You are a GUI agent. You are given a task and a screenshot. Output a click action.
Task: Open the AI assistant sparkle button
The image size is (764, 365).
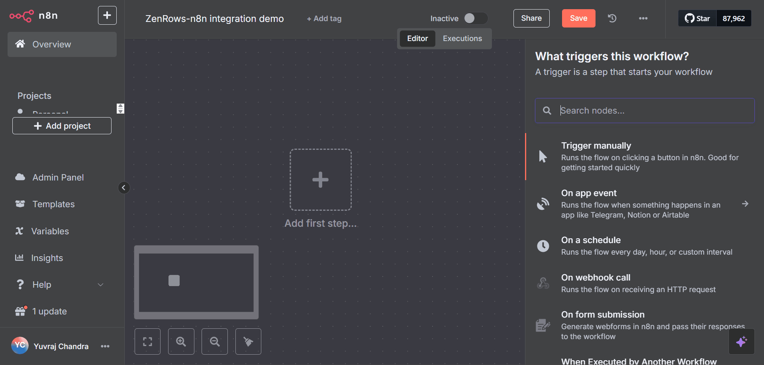coord(741,341)
